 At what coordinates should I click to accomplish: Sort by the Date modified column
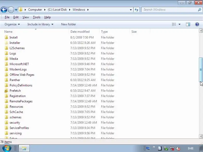point(80,32)
